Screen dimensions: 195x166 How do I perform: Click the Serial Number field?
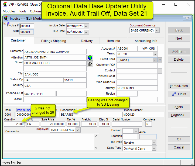click(x=127, y=124)
